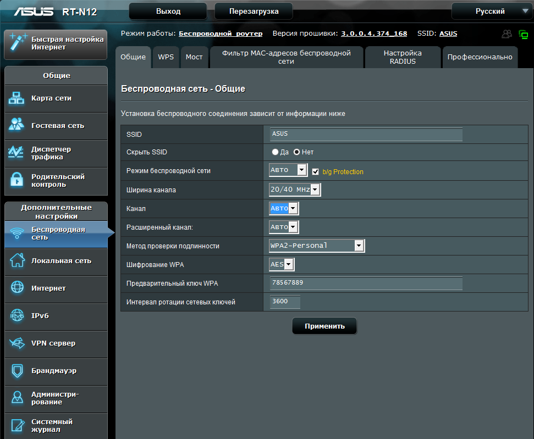Select Да to hide SSID
The width and height of the screenshot is (534, 439).
[x=275, y=152]
